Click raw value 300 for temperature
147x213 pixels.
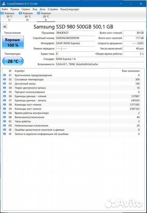[x=138, y=79]
